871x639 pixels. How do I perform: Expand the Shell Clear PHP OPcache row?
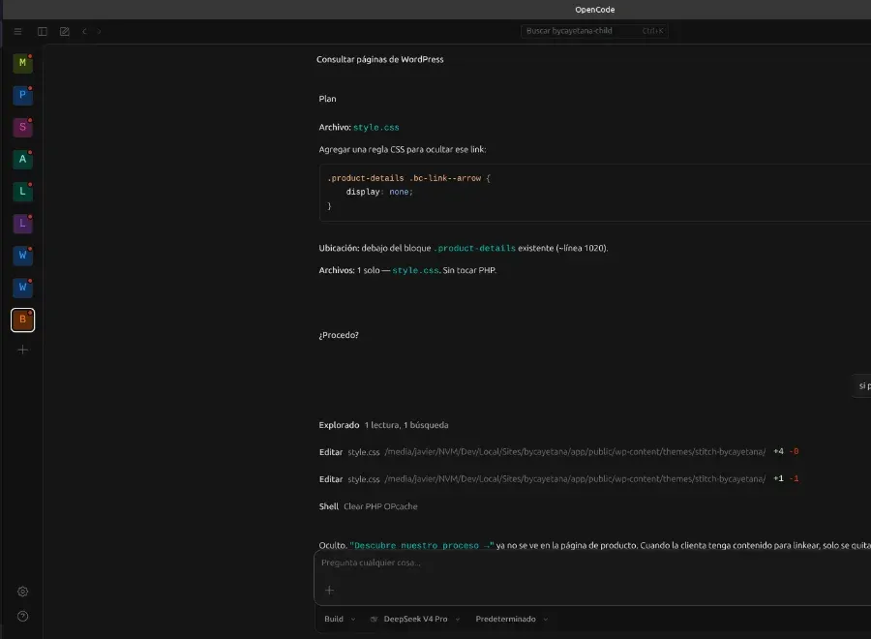pos(368,506)
